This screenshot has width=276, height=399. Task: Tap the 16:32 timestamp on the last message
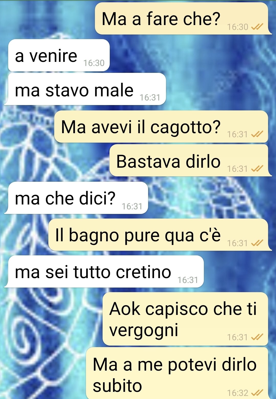click(x=238, y=393)
